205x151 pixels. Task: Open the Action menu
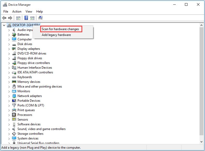(x=17, y=12)
